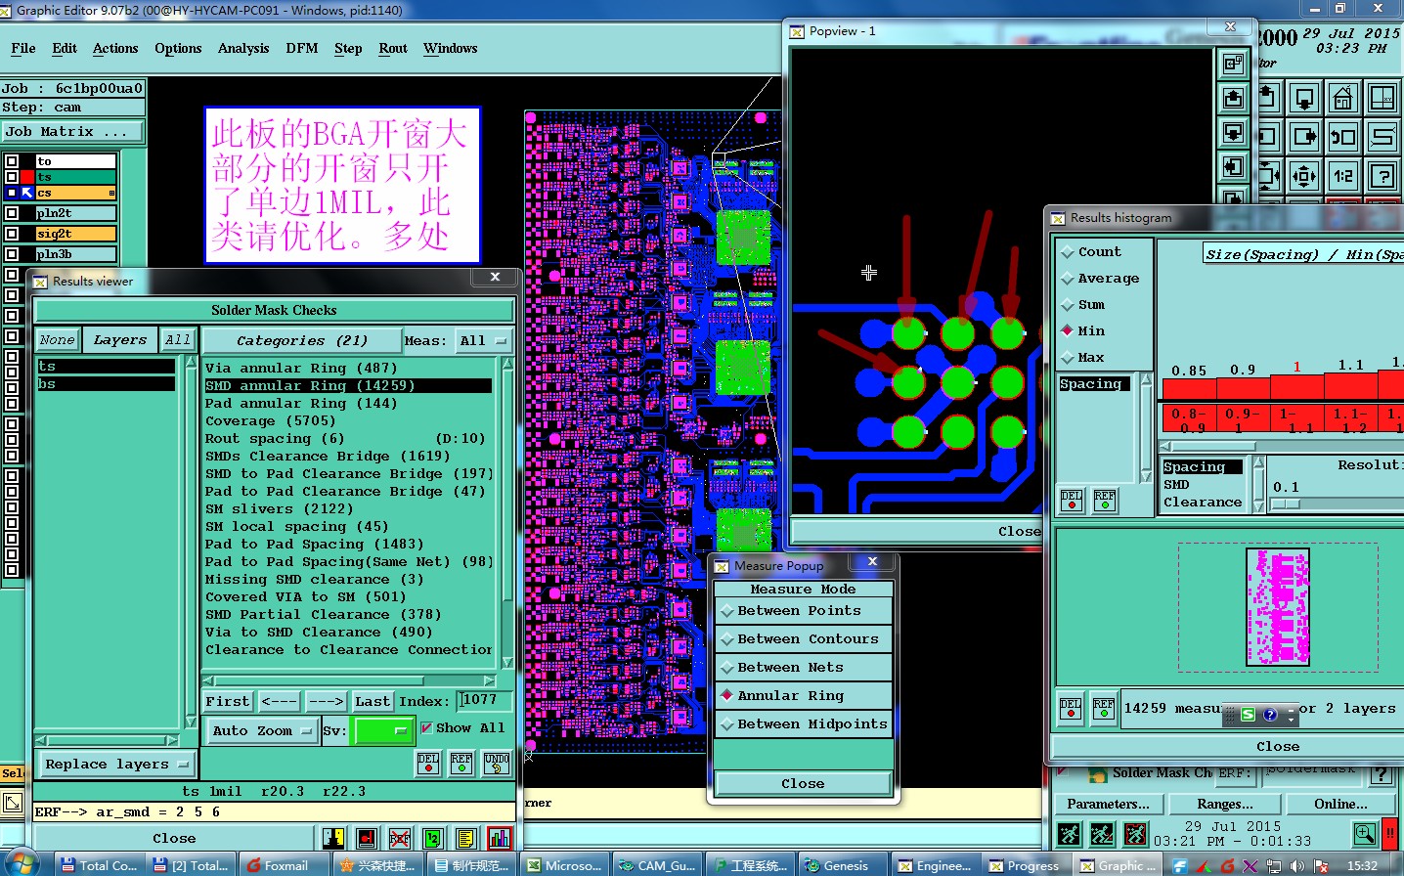Click the REF icon in Results viewer

pyautogui.click(x=461, y=764)
